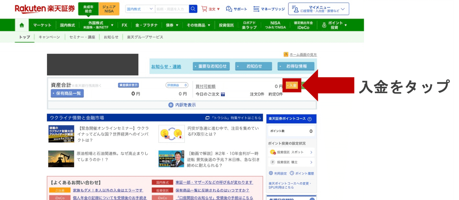Click the Rakuten 楽天証券 logo
459x200 pixels.
[44, 9]
